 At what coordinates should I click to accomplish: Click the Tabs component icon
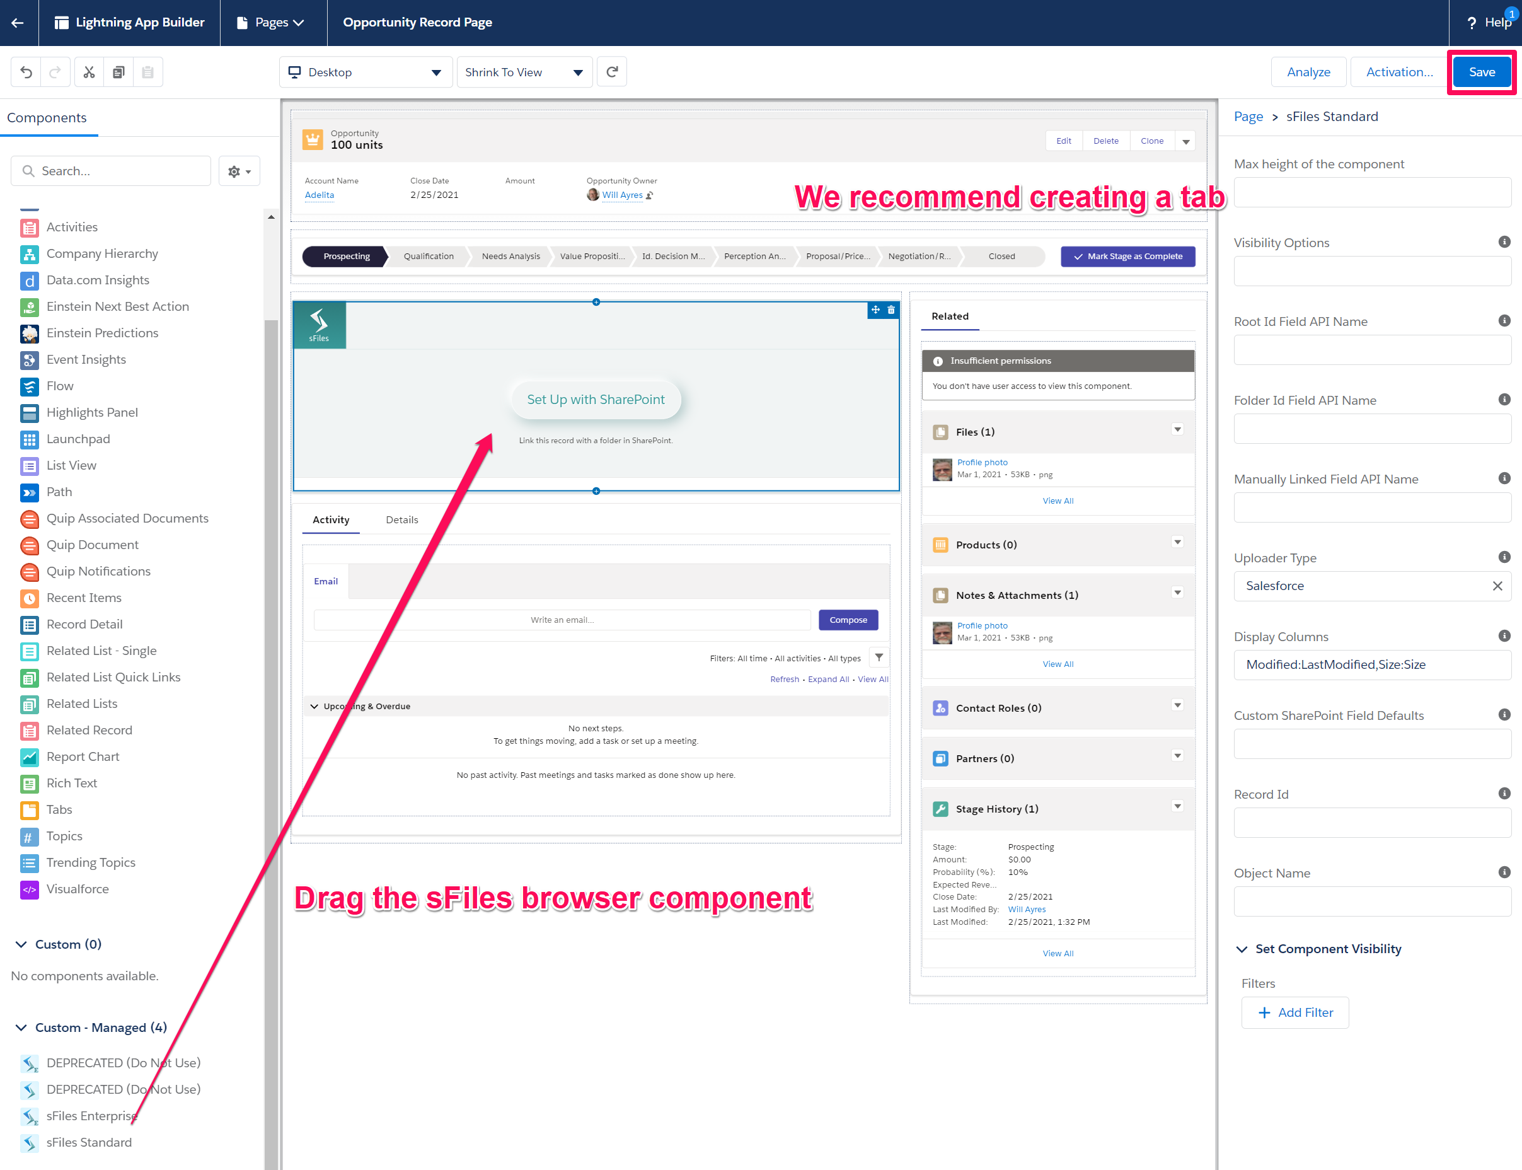(29, 810)
